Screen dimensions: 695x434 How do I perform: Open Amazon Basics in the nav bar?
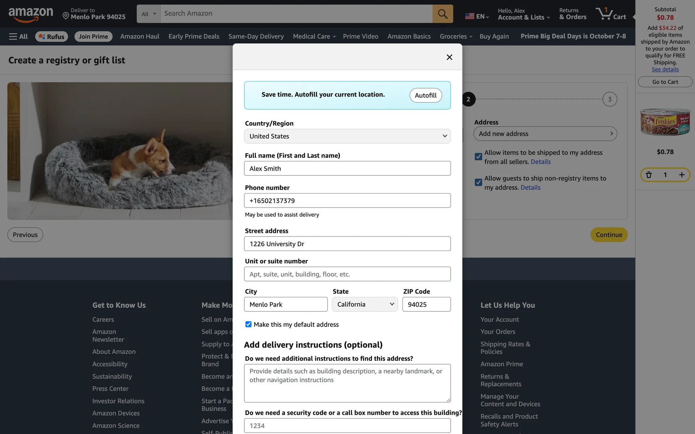coord(409,37)
